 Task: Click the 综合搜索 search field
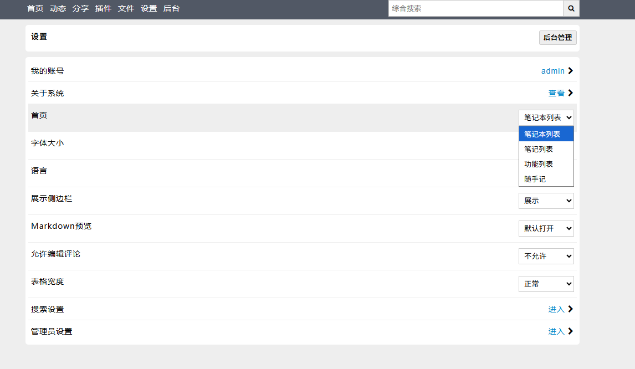coord(476,8)
